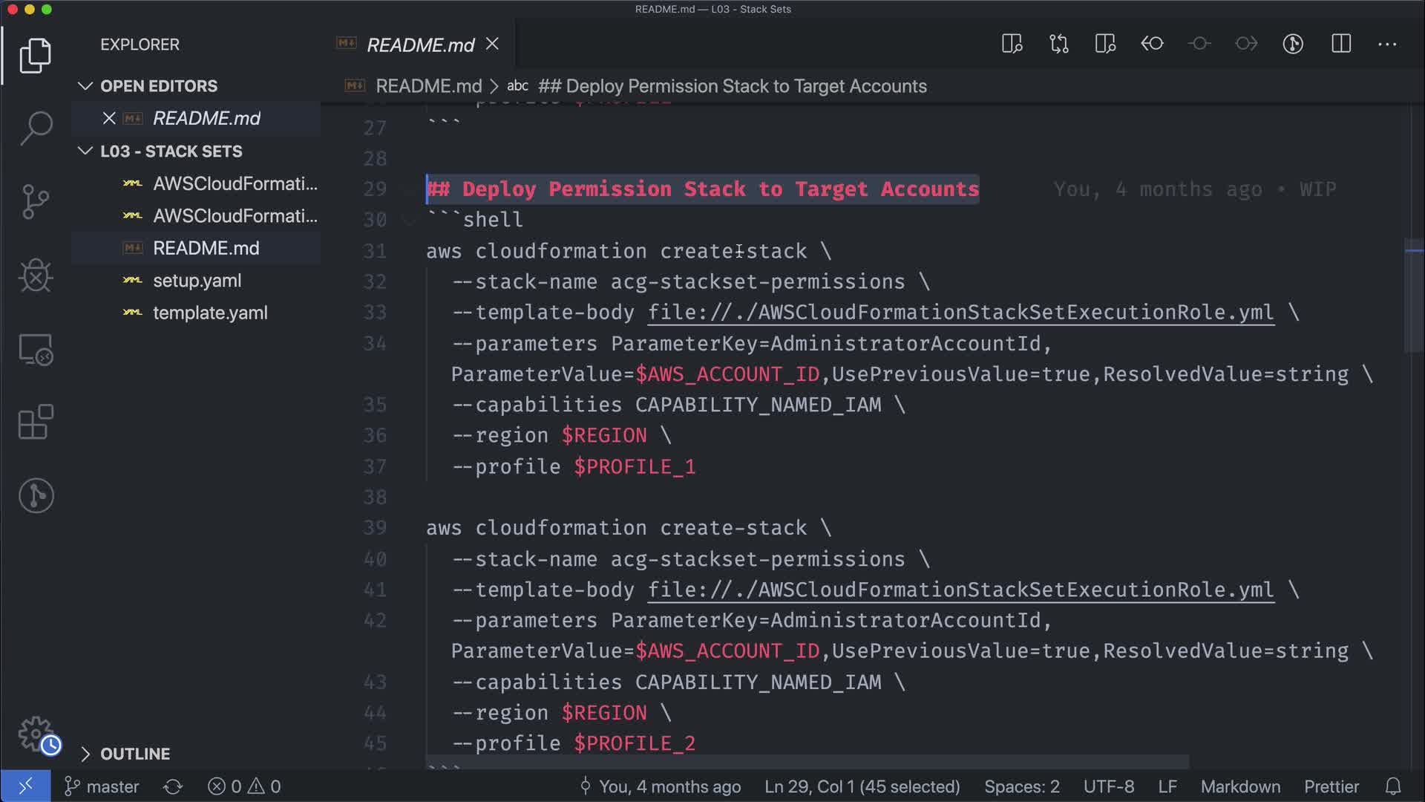
Task: Click the notifications bell in status bar
Action: tap(1393, 786)
